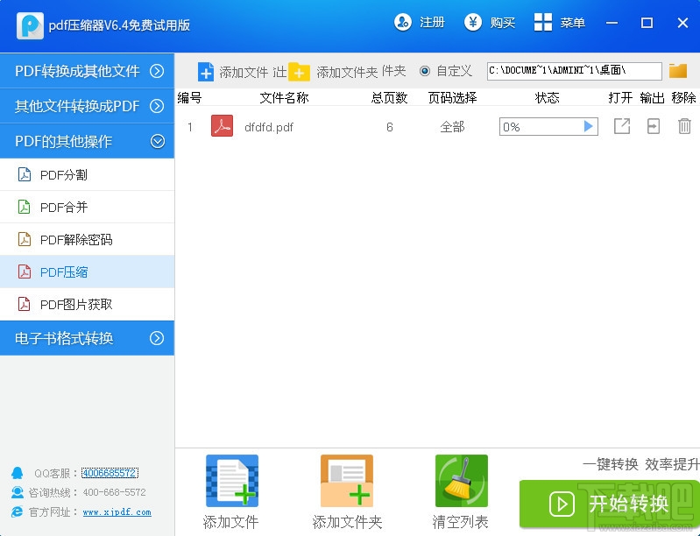Screen dimensions: 700x536
Task: Click the PDF解除密码 document icon
Action: click(x=25, y=239)
